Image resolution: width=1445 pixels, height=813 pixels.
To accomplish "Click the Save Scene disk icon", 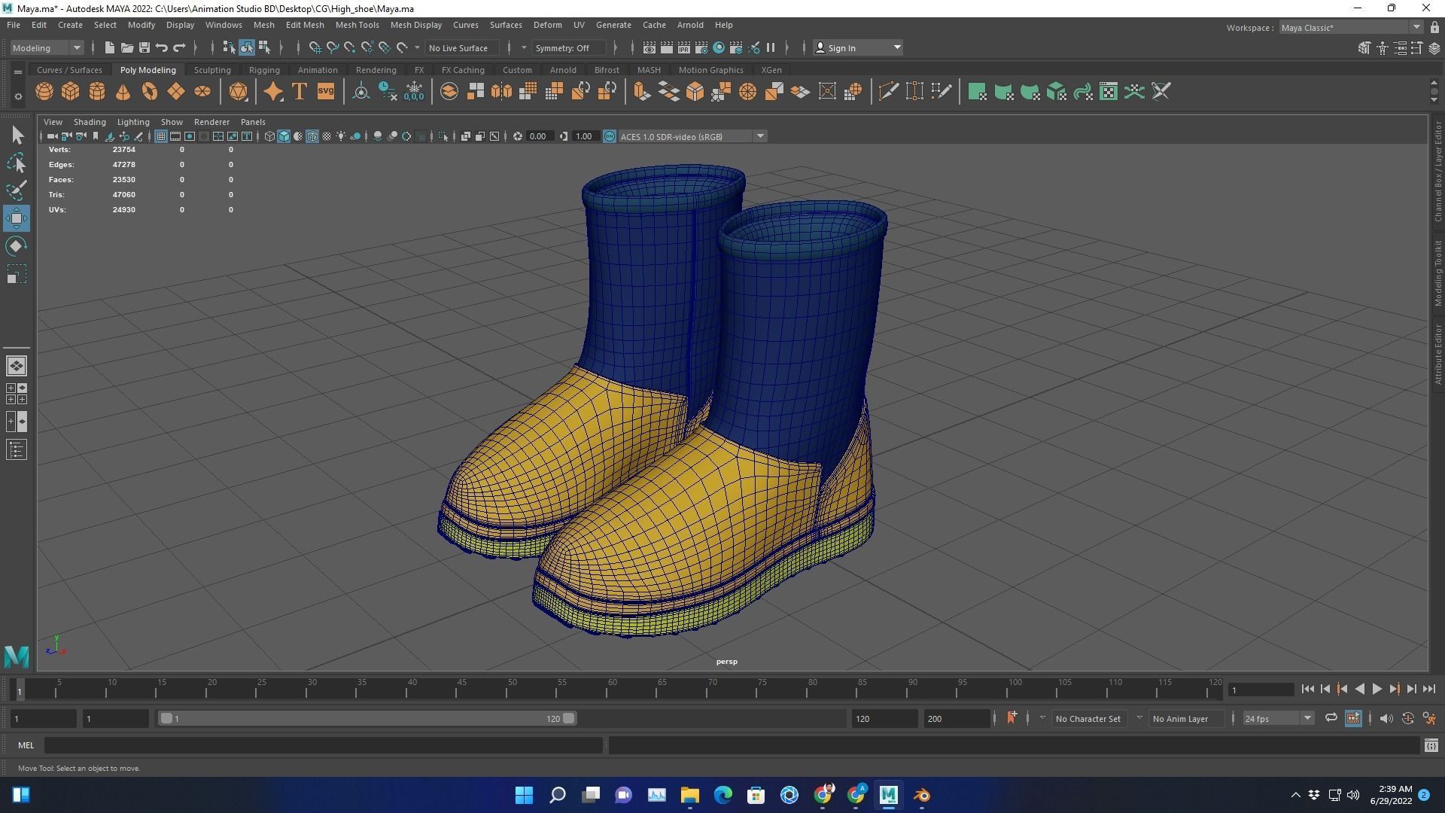I will [x=144, y=47].
